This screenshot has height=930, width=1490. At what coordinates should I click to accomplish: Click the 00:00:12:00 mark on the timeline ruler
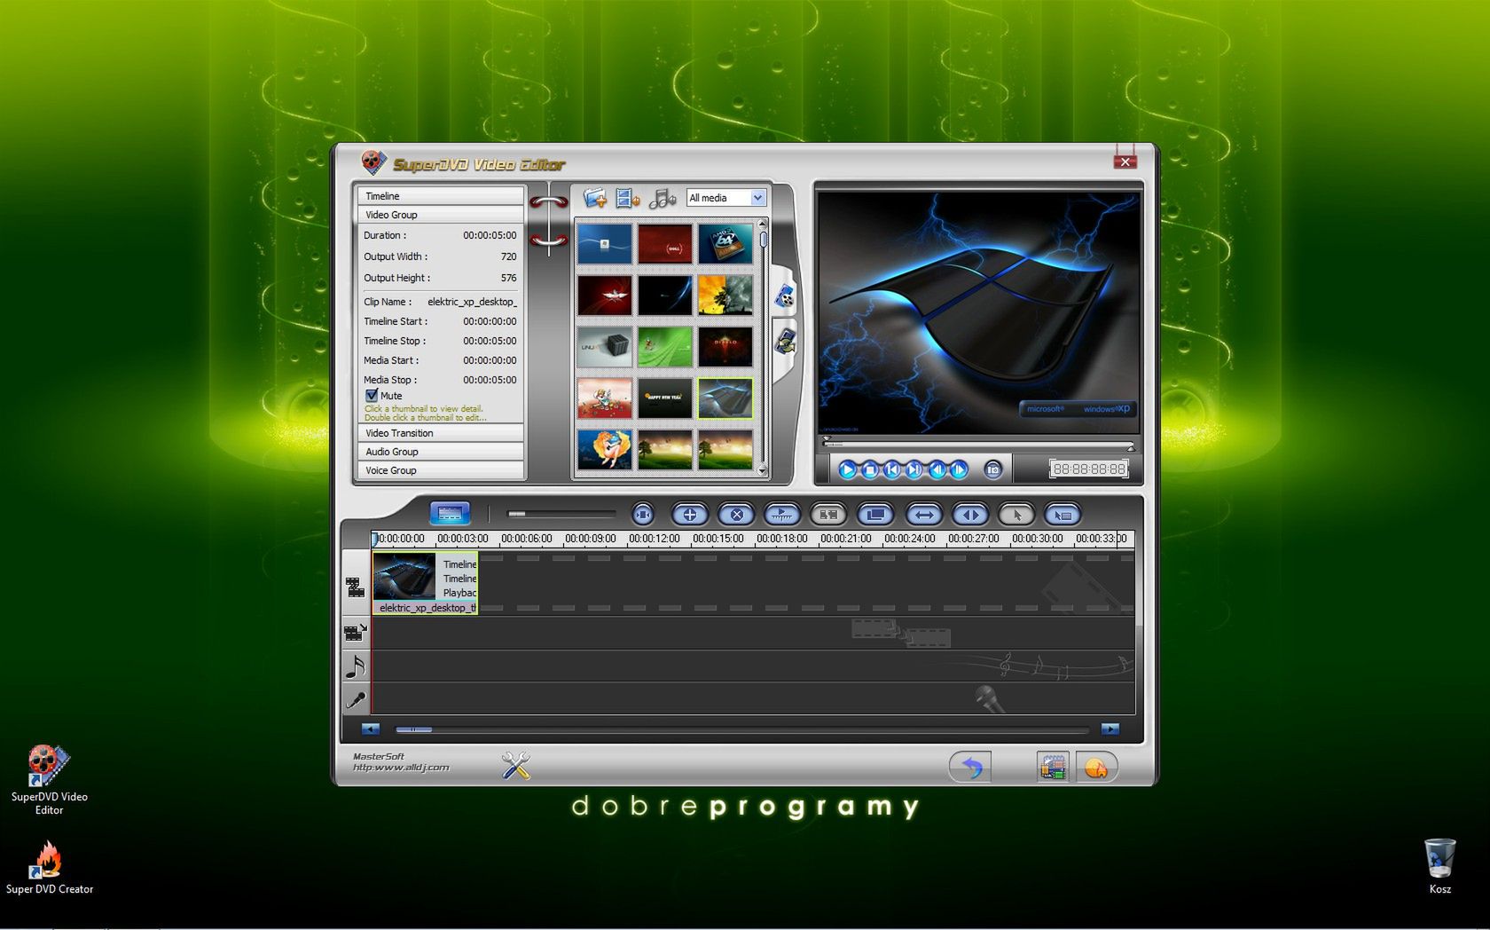click(655, 539)
